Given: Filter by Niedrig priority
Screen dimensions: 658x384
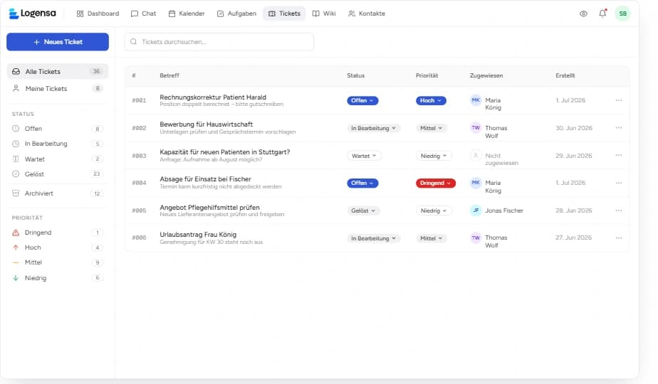Looking at the screenshot, I should 58,278.
